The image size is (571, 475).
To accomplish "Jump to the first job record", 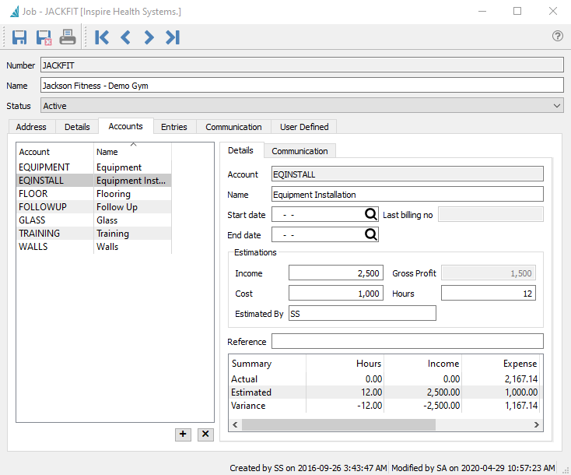I will 101,37.
